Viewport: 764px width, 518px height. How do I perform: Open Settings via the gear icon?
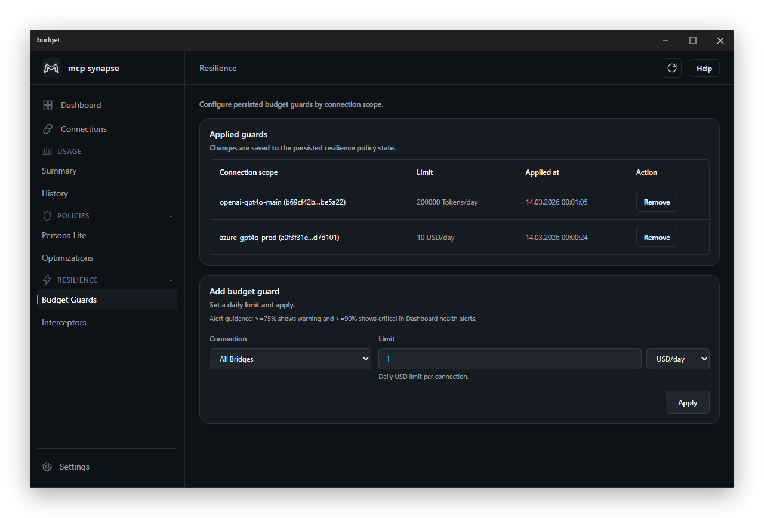pyautogui.click(x=47, y=467)
